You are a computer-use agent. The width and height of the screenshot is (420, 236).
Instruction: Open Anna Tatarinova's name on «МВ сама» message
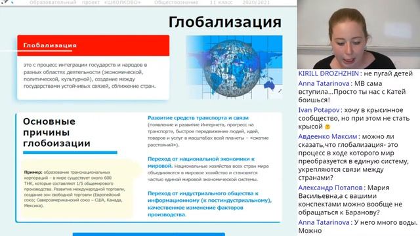point(324,83)
